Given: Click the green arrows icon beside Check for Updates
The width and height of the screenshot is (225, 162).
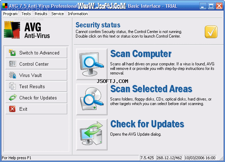Looking at the screenshot, I should click(13, 98).
